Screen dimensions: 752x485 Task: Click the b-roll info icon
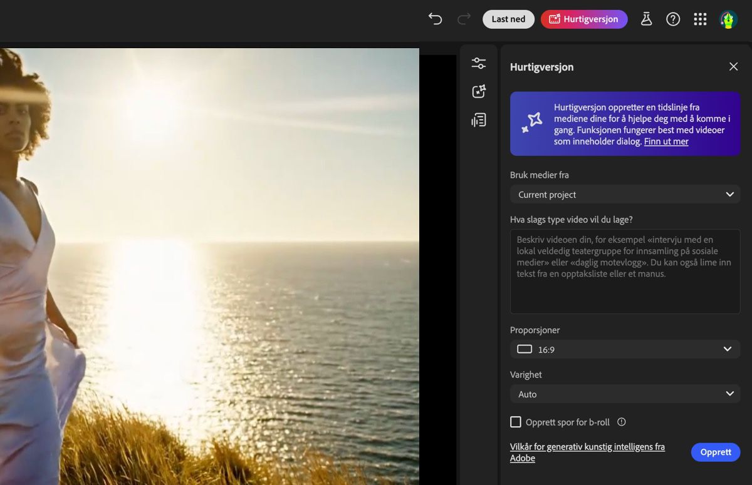[622, 422]
